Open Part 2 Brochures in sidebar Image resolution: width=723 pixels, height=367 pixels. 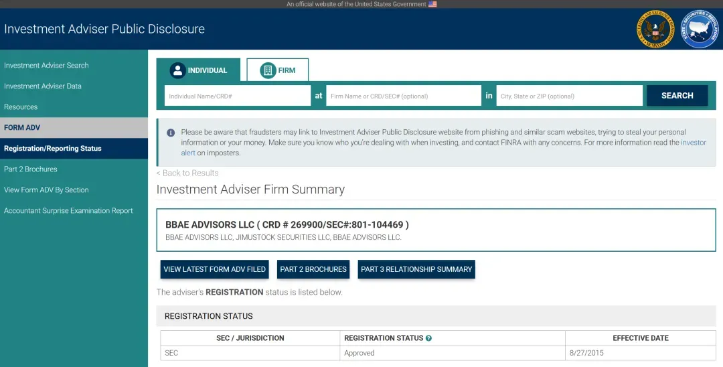tap(30, 169)
